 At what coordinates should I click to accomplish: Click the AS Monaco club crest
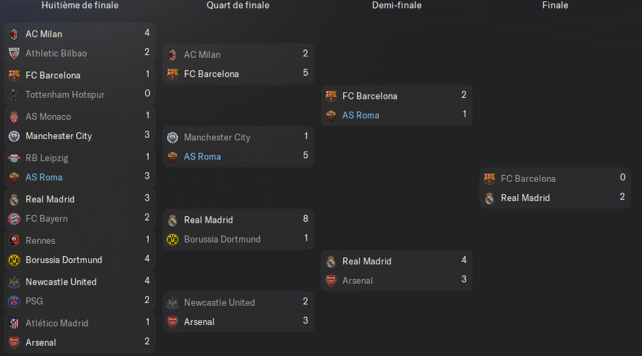coord(14,117)
